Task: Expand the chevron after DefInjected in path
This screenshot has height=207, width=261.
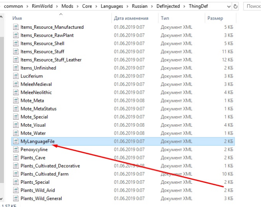Action: tap(184, 6)
